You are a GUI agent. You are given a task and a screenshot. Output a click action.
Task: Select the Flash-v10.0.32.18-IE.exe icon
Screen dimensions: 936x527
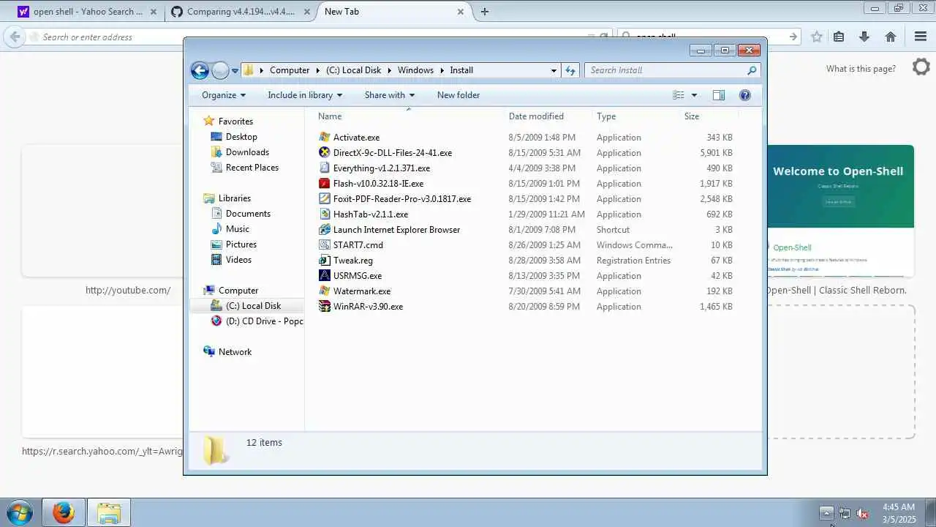point(325,184)
